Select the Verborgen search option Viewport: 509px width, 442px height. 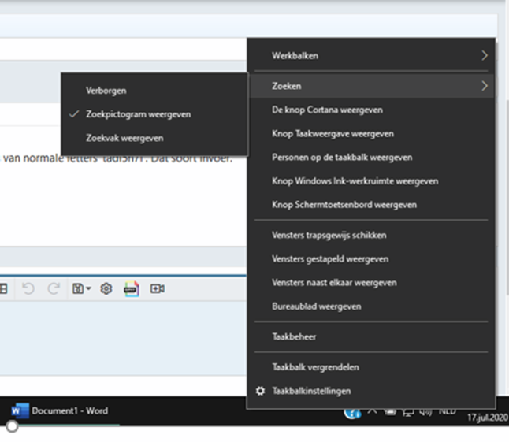(106, 91)
